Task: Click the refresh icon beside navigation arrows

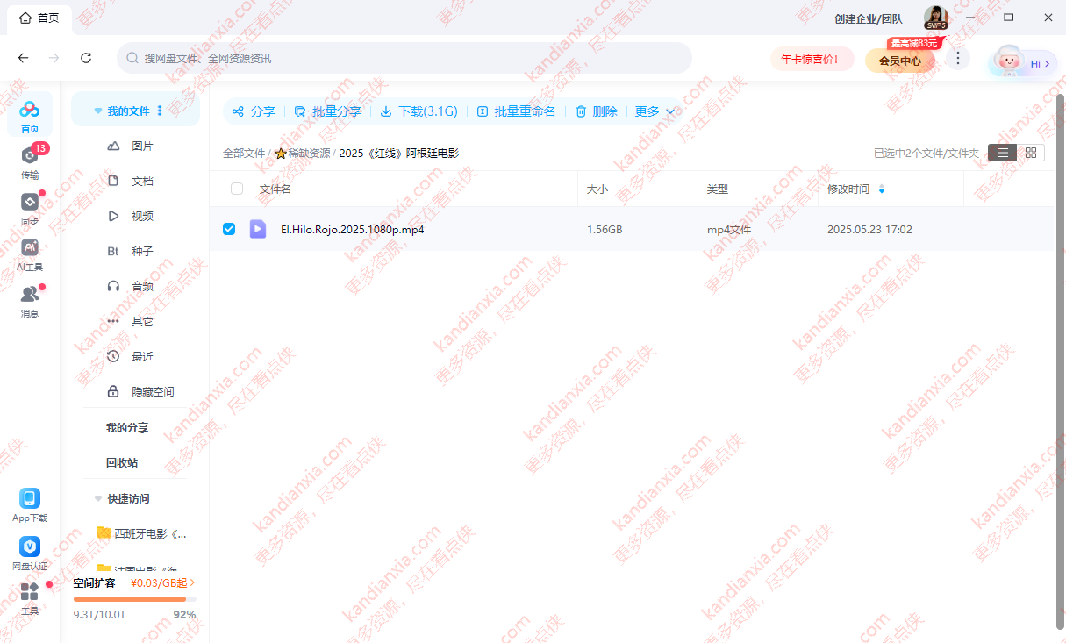Action: click(86, 58)
